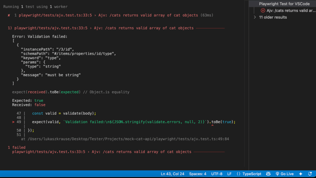The image size is (316, 178).
Task: Click '"schemaPath": "#/items/properties/id/type"' line
Action: [x=69, y=53]
